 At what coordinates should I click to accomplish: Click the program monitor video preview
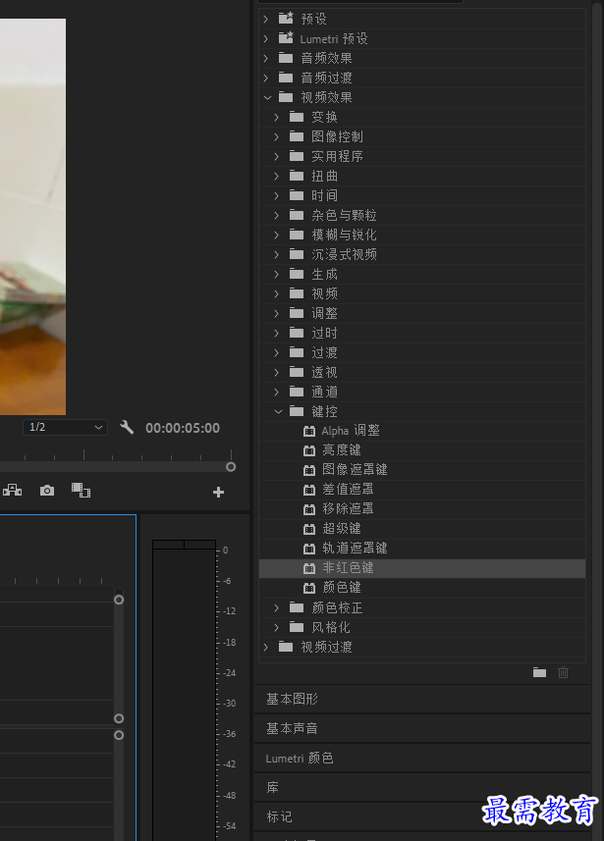32,217
